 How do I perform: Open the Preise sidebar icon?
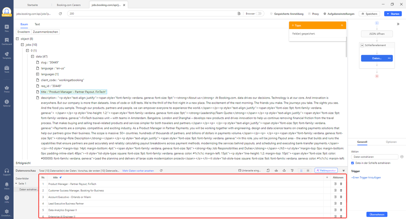coord(7,89)
